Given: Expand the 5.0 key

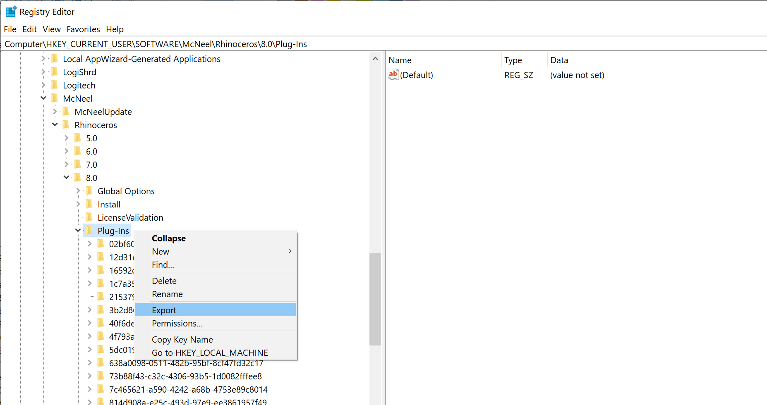Looking at the screenshot, I should 67,138.
